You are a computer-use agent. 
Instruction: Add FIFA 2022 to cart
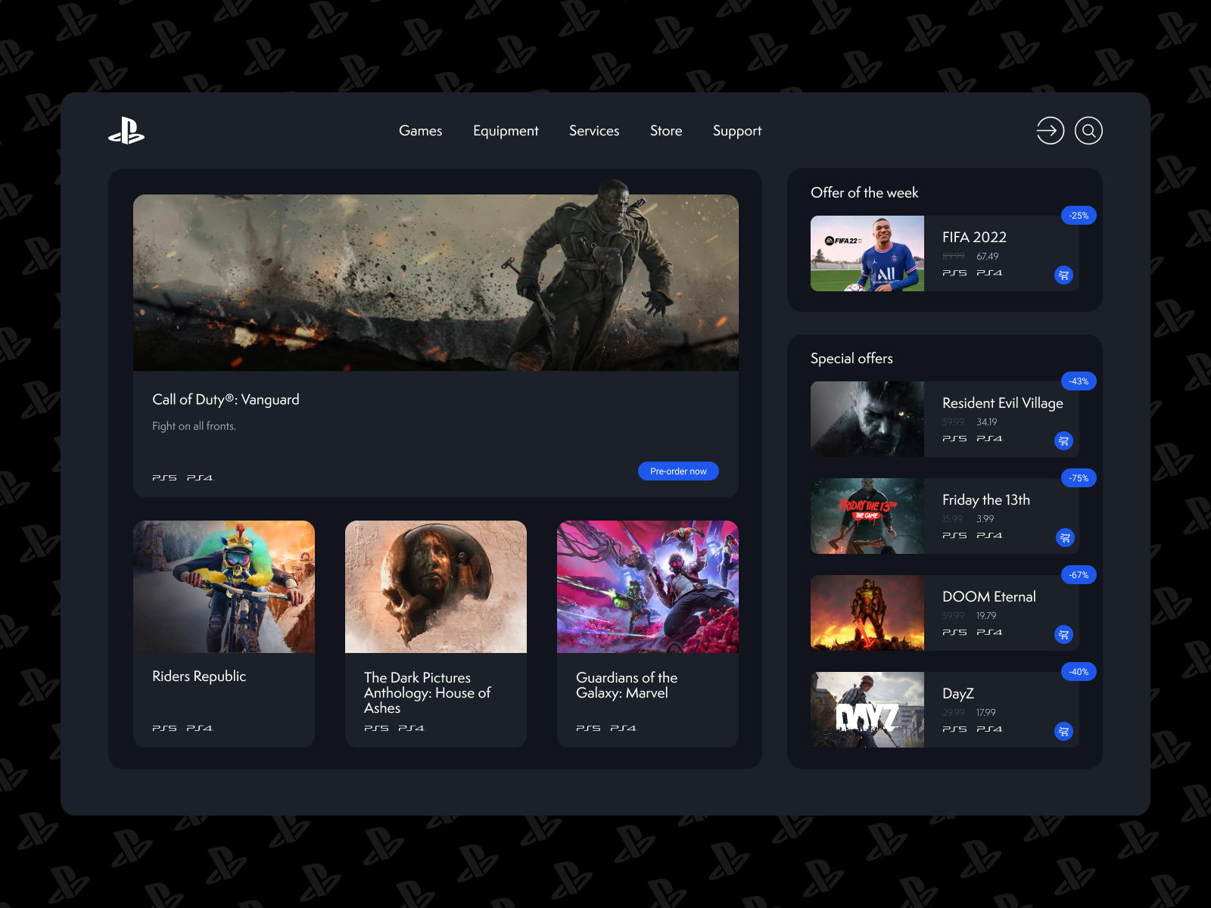pyautogui.click(x=1063, y=275)
